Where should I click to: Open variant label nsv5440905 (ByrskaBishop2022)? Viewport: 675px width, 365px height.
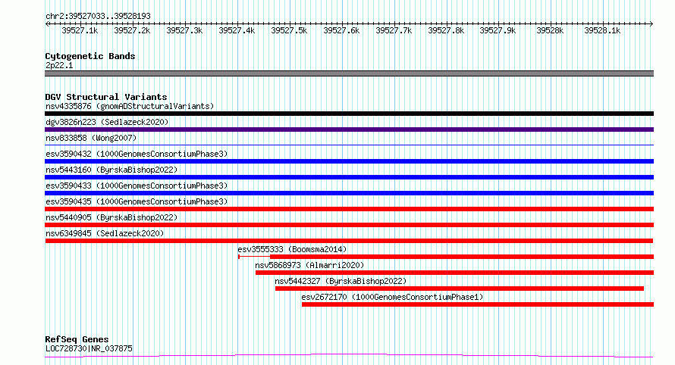pos(111,217)
